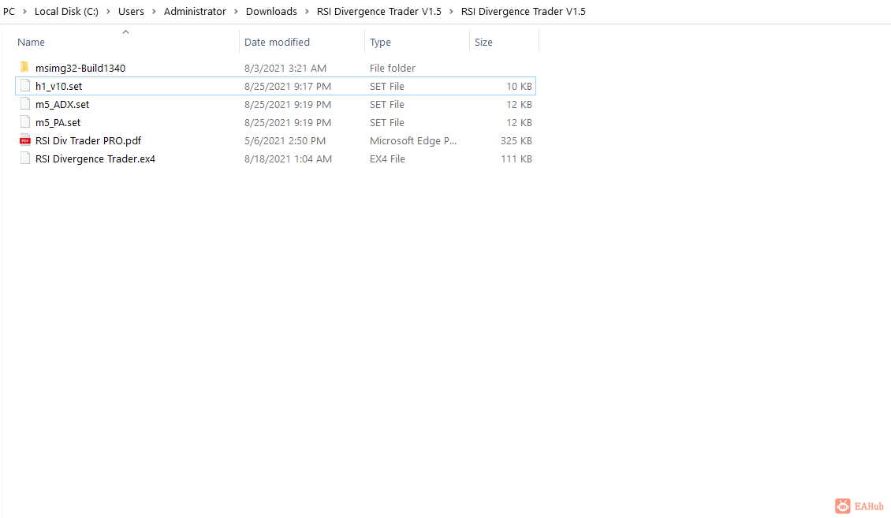Click the RSI Div Trader PRO.pdf icon
891x518 pixels.
point(24,140)
